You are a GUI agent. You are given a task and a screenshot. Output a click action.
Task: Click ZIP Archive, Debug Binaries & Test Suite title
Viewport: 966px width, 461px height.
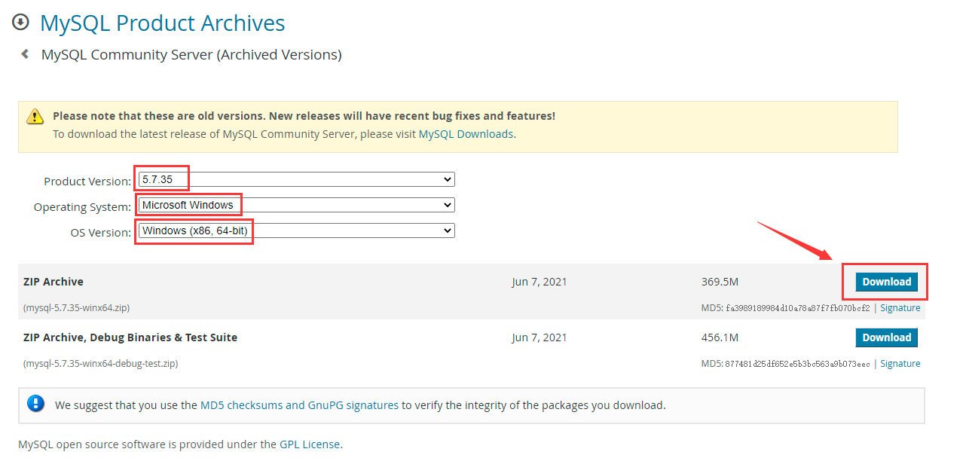click(130, 337)
